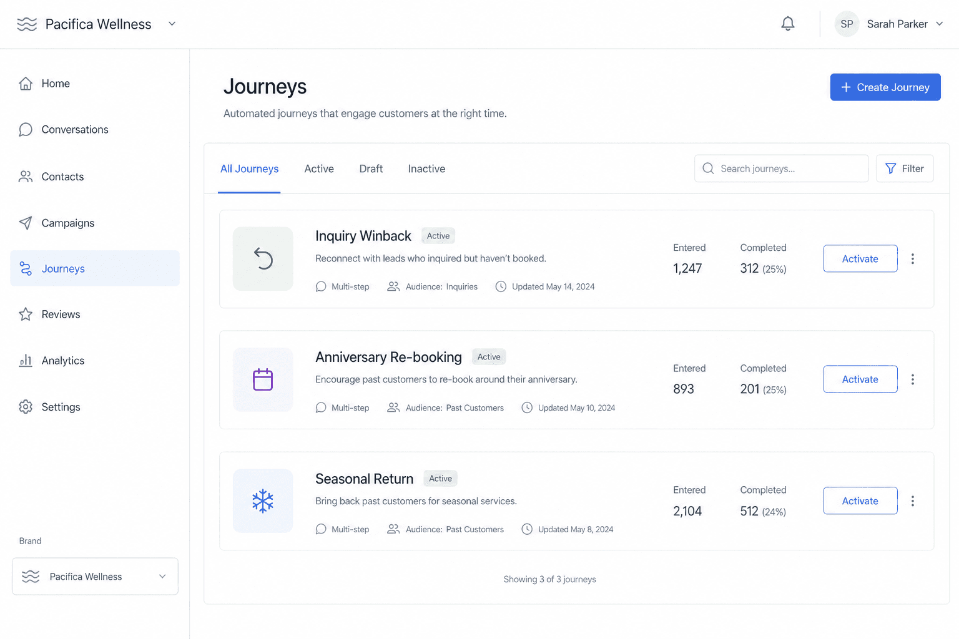Click the Multi-step bubble icon in Seasonal Return

point(321,529)
